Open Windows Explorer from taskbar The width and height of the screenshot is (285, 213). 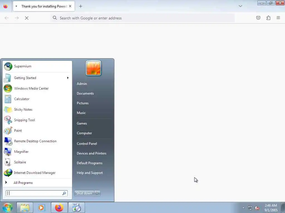coord(25,207)
